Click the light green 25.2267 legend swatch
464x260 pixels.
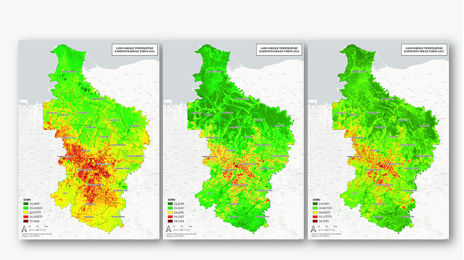tap(171, 208)
